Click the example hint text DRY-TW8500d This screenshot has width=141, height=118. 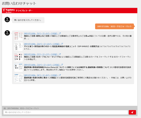21,108
